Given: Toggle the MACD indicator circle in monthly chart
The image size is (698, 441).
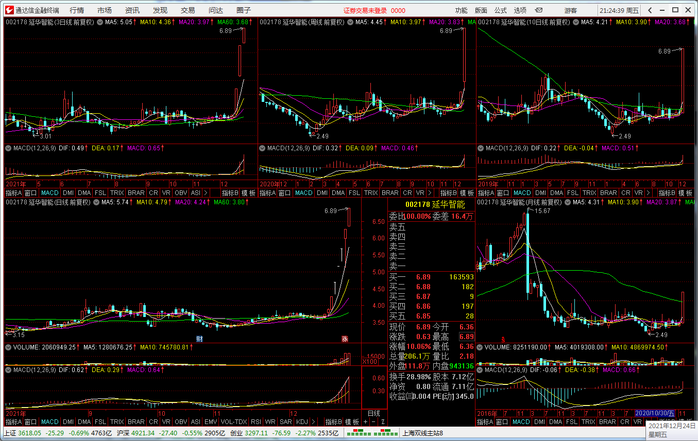Looking at the screenshot, I should [480, 369].
